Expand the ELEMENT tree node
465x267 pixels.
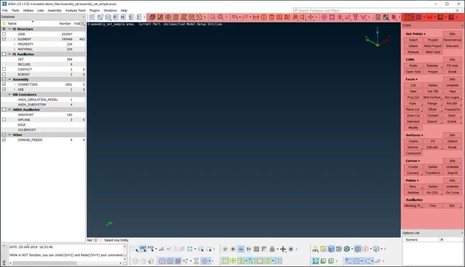(x=15, y=39)
